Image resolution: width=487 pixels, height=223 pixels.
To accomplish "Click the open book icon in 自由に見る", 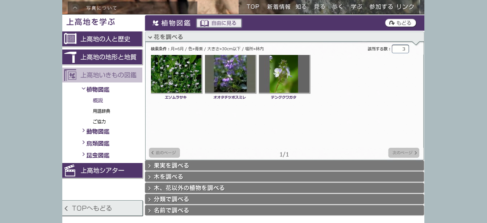I will click(205, 23).
